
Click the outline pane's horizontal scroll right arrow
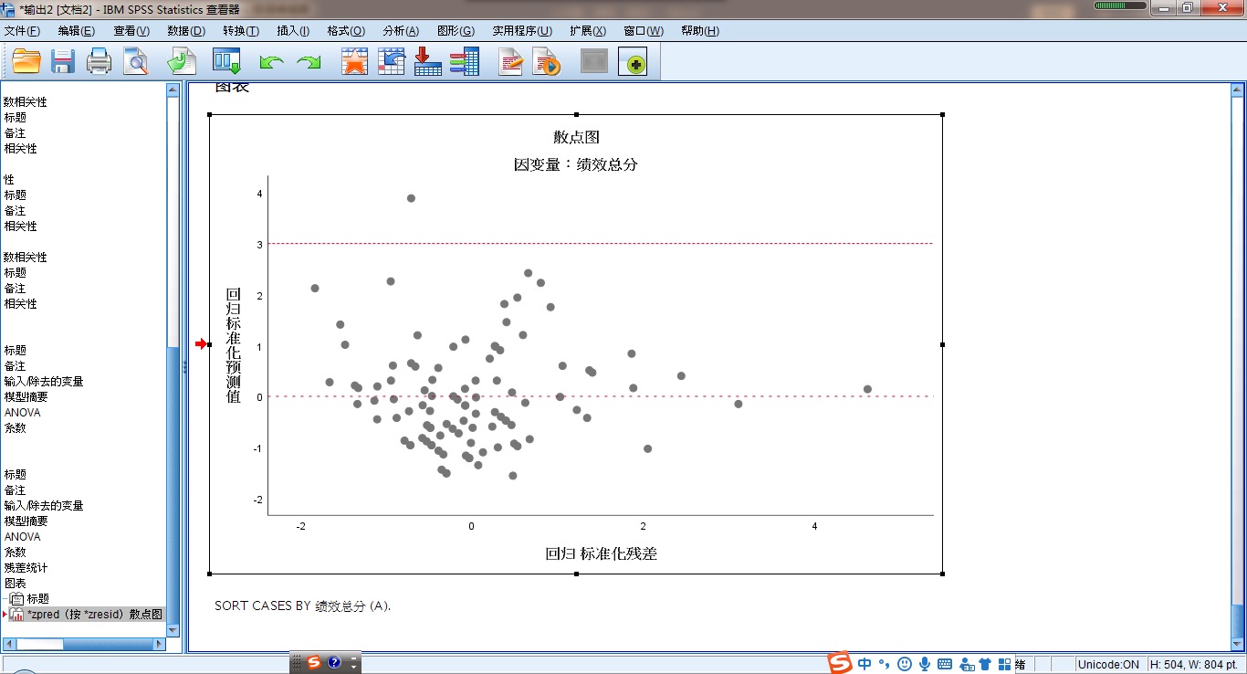[x=160, y=644]
